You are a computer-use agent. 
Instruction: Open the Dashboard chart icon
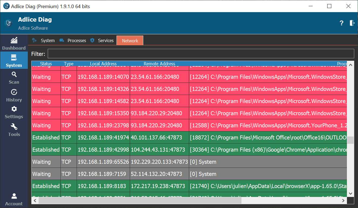(14, 41)
